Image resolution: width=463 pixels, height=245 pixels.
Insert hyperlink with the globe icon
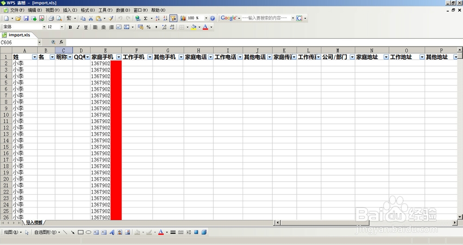tap(138, 18)
